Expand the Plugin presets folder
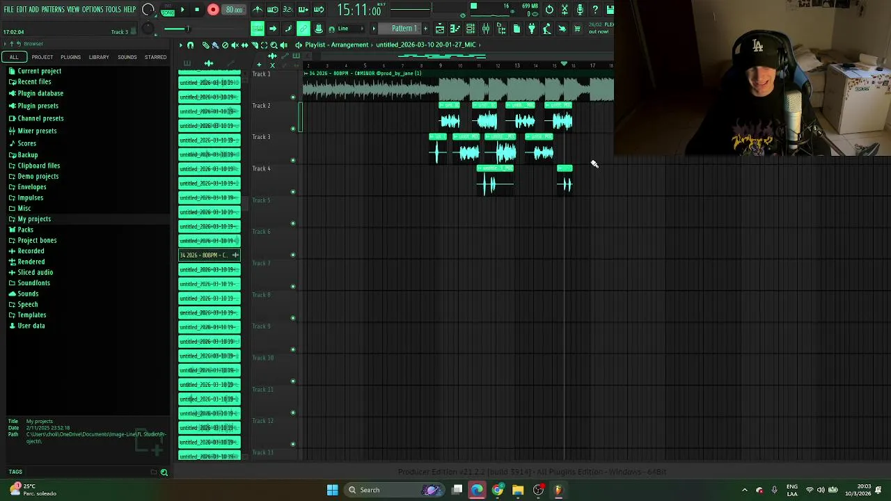The width and height of the screenshot is (891, 501). 38,106
